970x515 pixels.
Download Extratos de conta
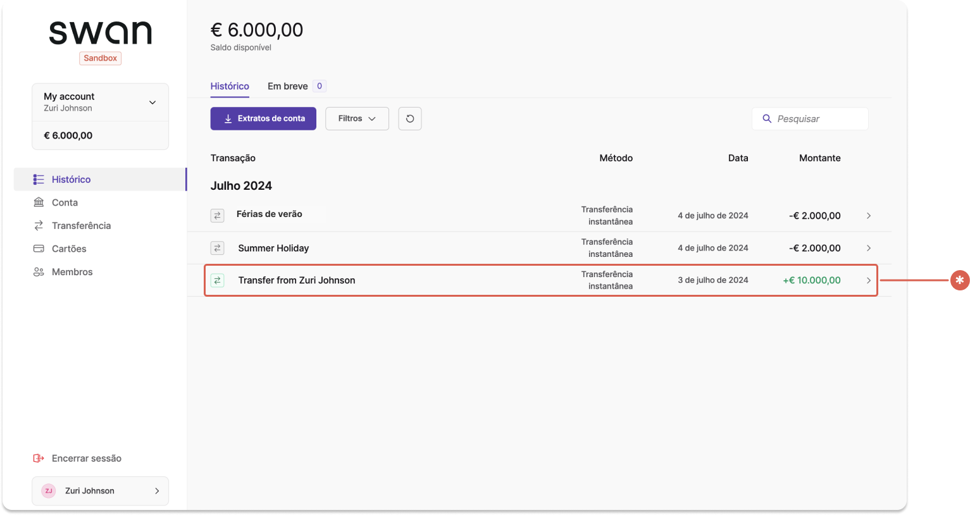263,119
